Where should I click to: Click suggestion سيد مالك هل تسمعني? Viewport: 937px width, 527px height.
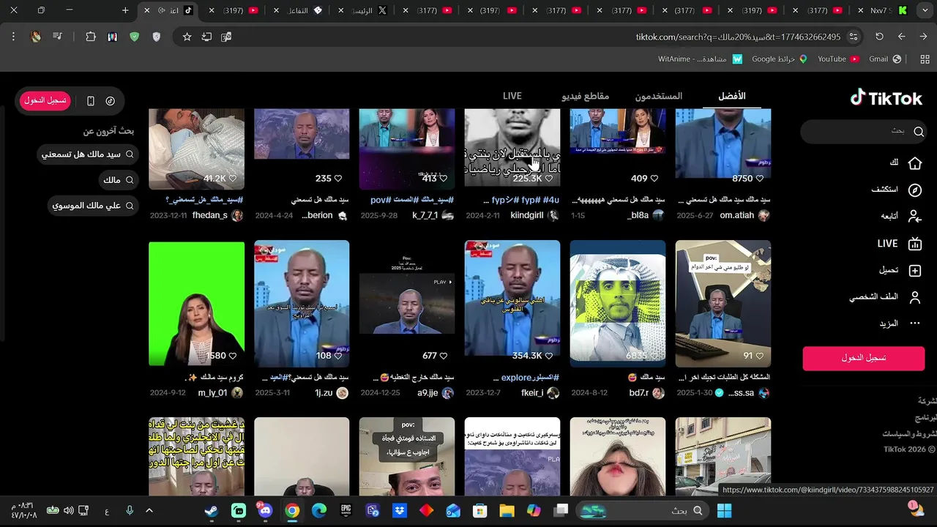click(87, 154)
